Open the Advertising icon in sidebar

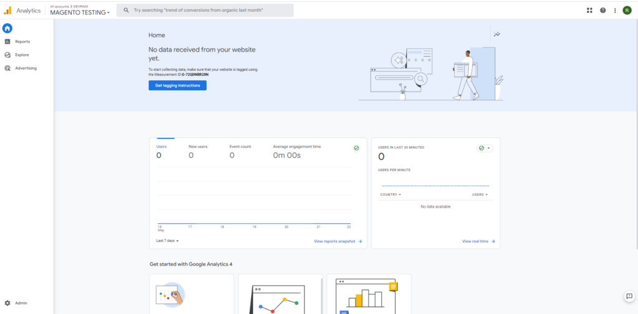(x=7, y=68)
